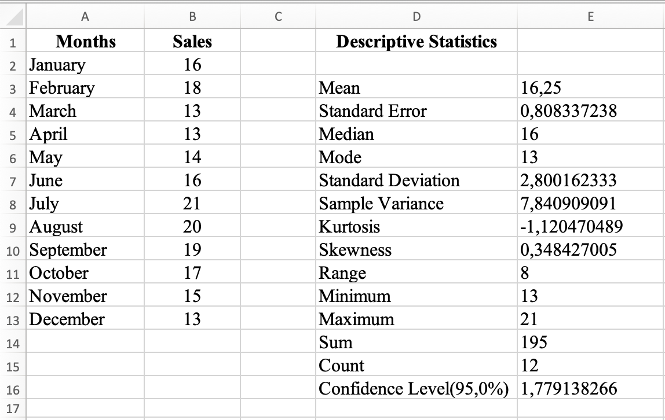
Task: Click the Months header cell
Action: click(86, 41)
